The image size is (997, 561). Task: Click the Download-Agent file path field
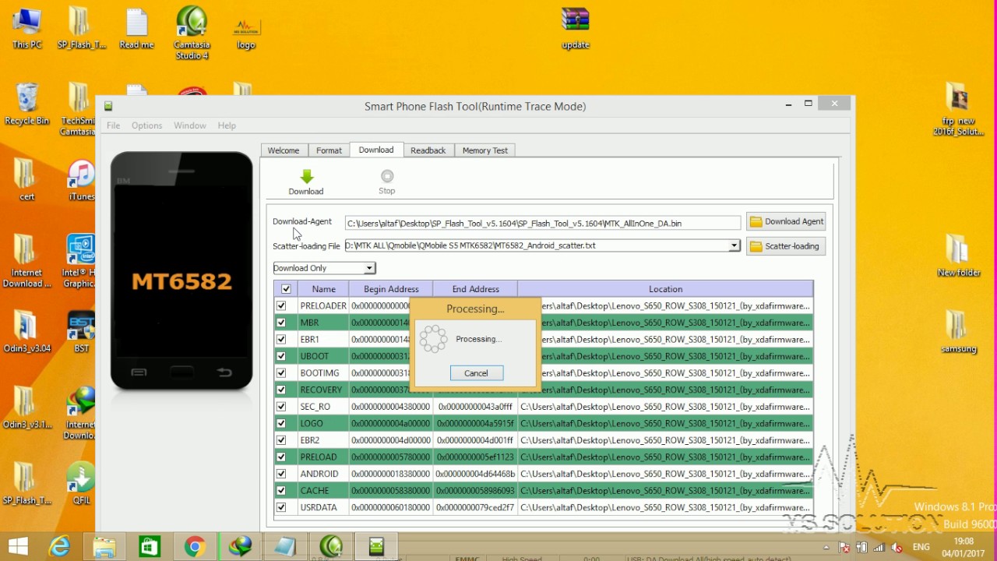point(543,224)
